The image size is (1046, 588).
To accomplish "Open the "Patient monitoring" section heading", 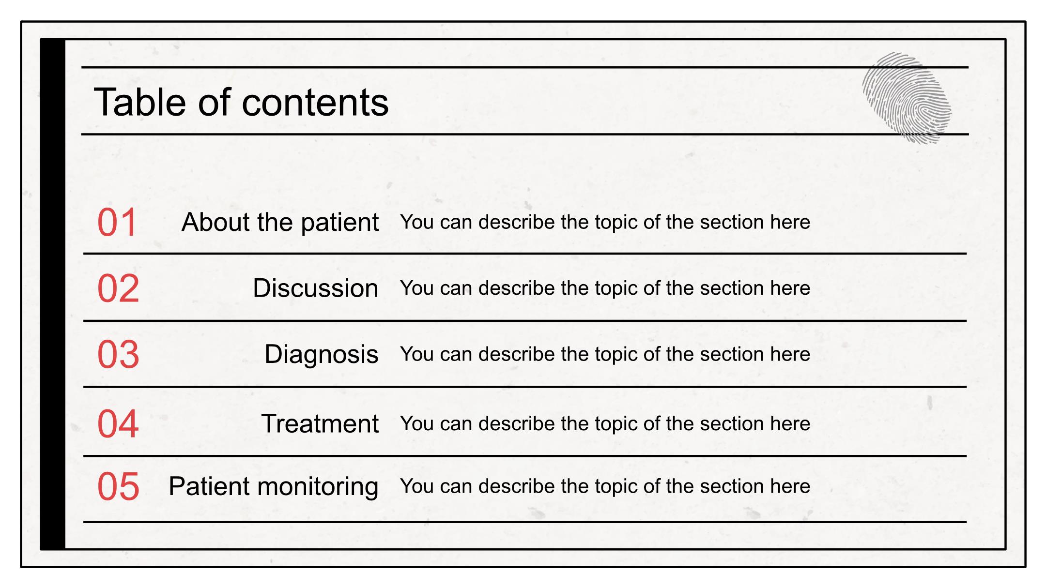I will click(273, 486).
